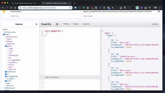Click the Grammarly extension icon
165x93 pixels.
(137, 8)
